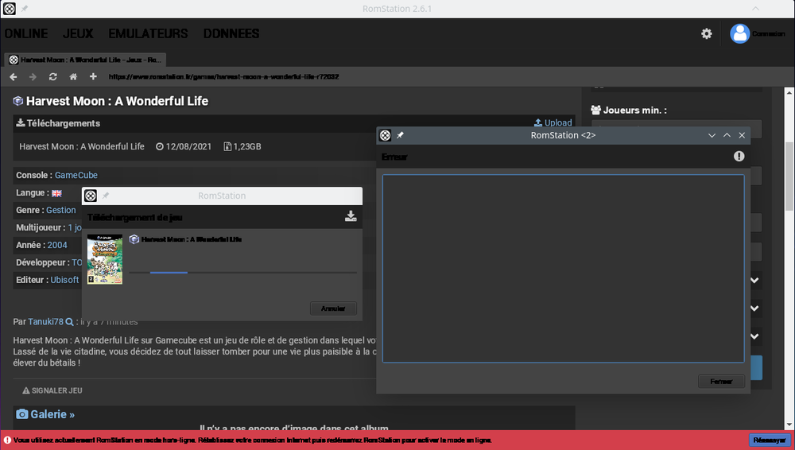The width and height of the screenshot is (795, 450).
Task: Click inside the error message text area
Action: pos(564,269)
